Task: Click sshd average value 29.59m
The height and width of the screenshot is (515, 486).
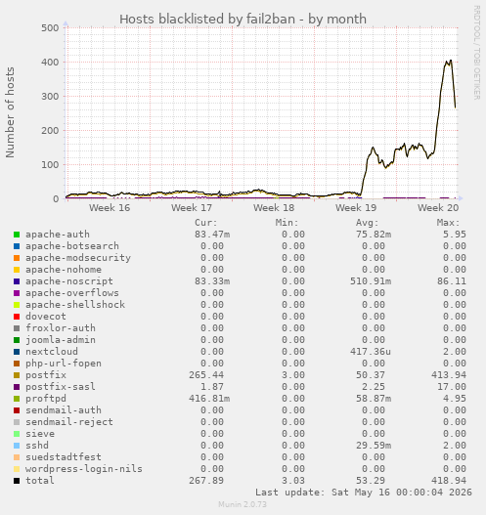Action: [x=374, y=446]
